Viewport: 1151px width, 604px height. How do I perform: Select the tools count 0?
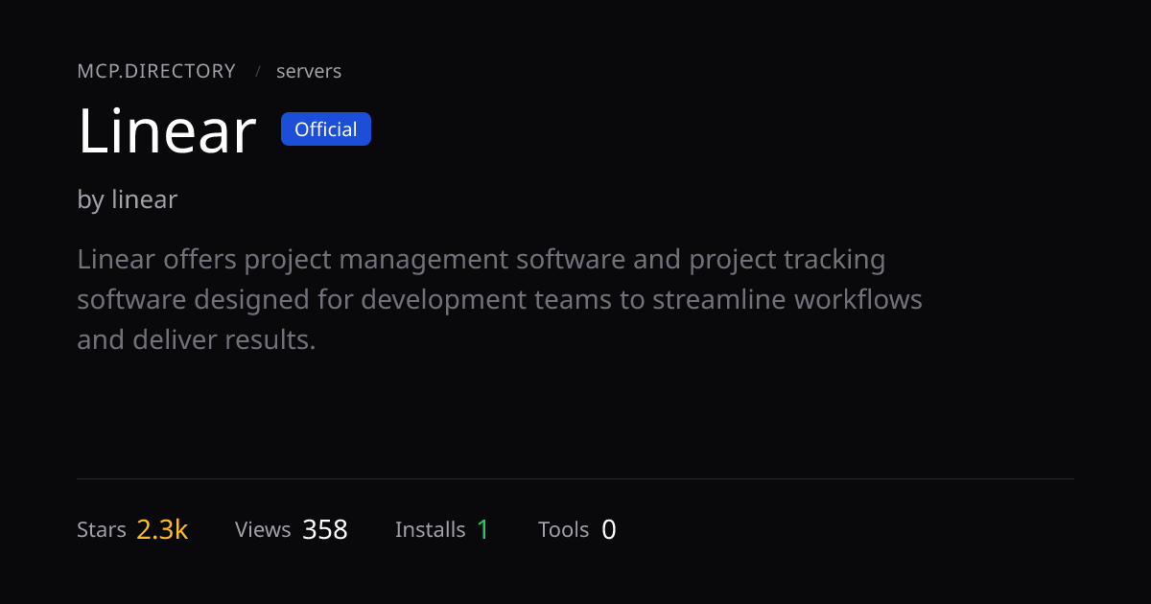tap(609, 529)
